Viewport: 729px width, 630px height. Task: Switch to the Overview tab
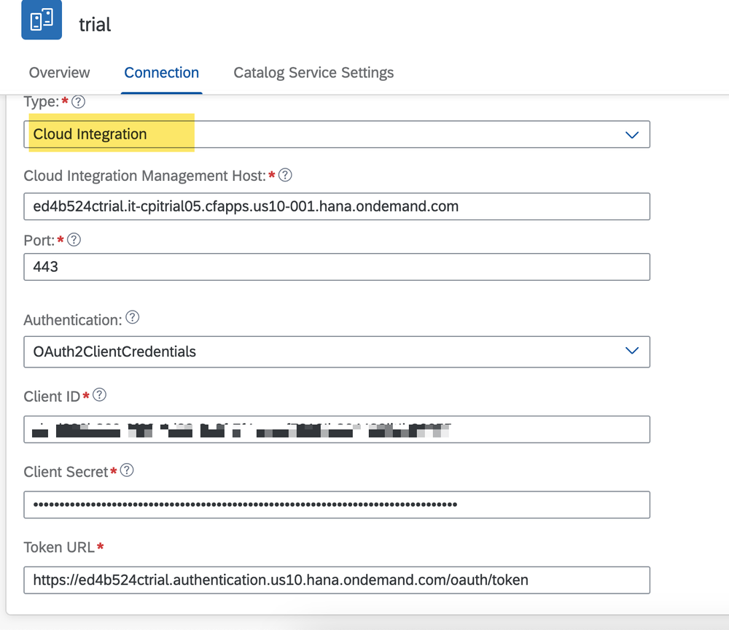point(59,72)
